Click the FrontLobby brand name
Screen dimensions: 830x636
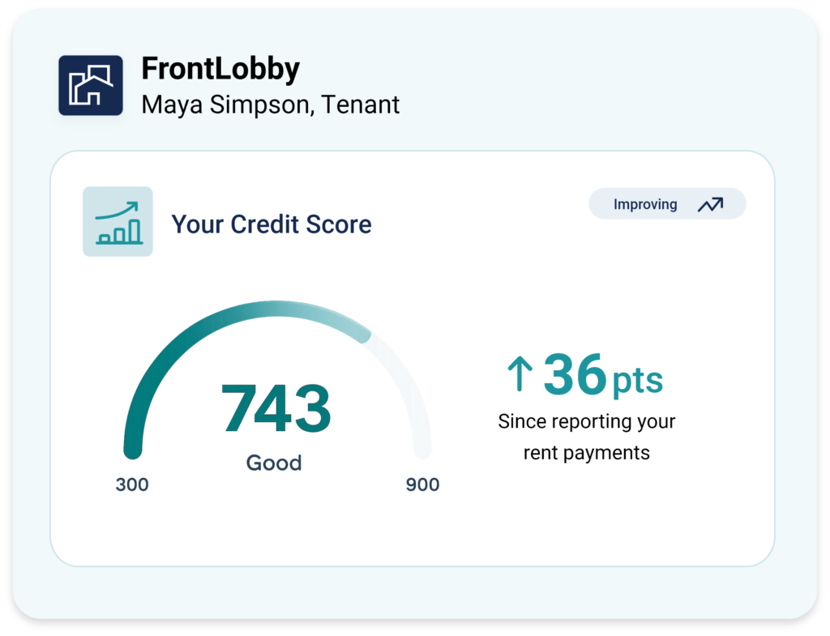[220, 69]
